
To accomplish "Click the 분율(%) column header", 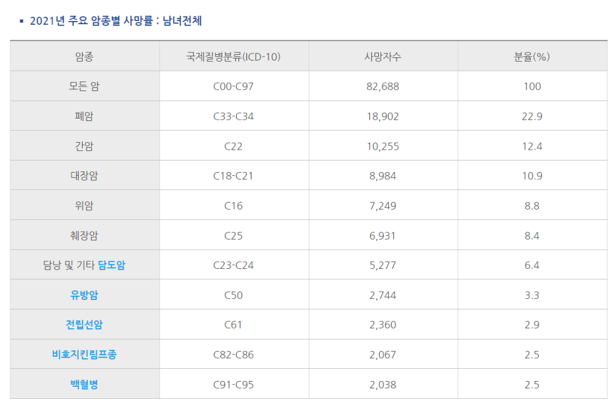I will (532, 57).
